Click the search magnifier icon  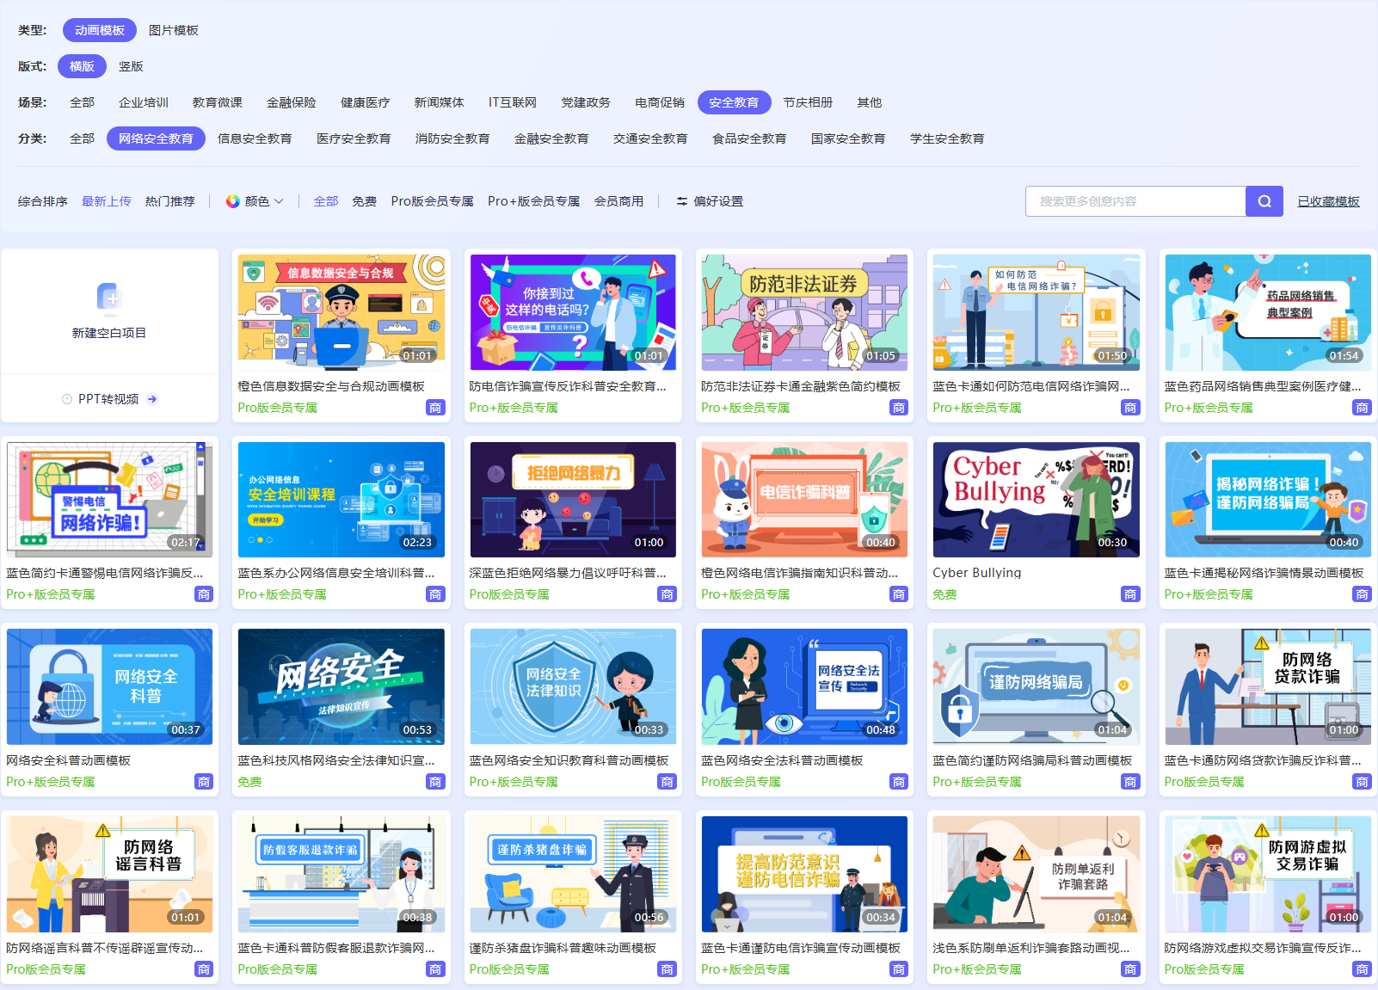(1264, 200)
